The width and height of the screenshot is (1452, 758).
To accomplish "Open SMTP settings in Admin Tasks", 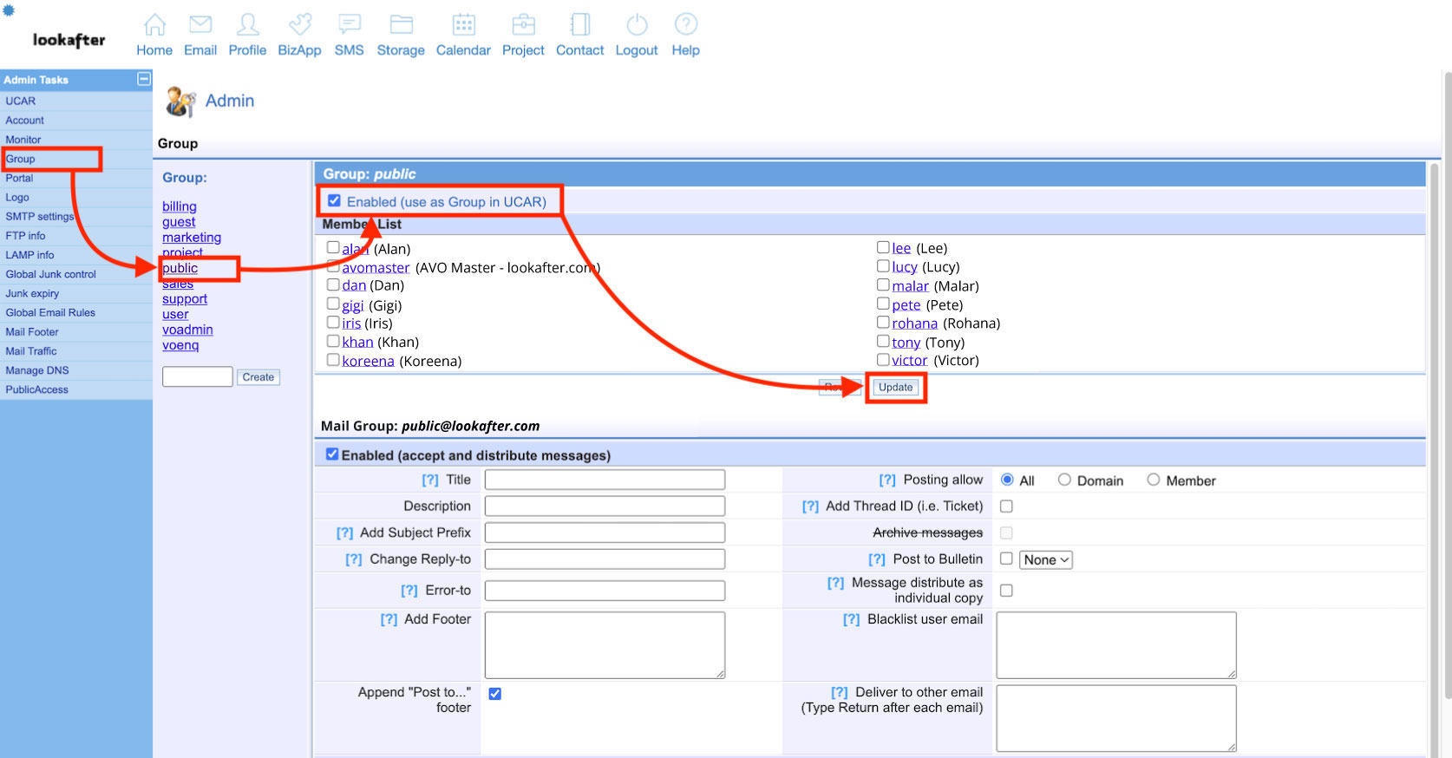I will click(39, 217).
